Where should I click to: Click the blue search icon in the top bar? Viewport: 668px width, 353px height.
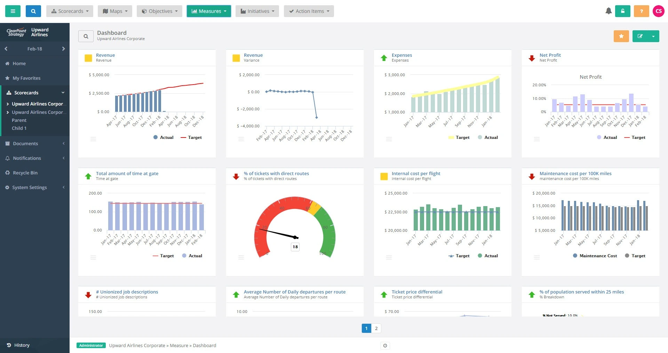(33, 11)
